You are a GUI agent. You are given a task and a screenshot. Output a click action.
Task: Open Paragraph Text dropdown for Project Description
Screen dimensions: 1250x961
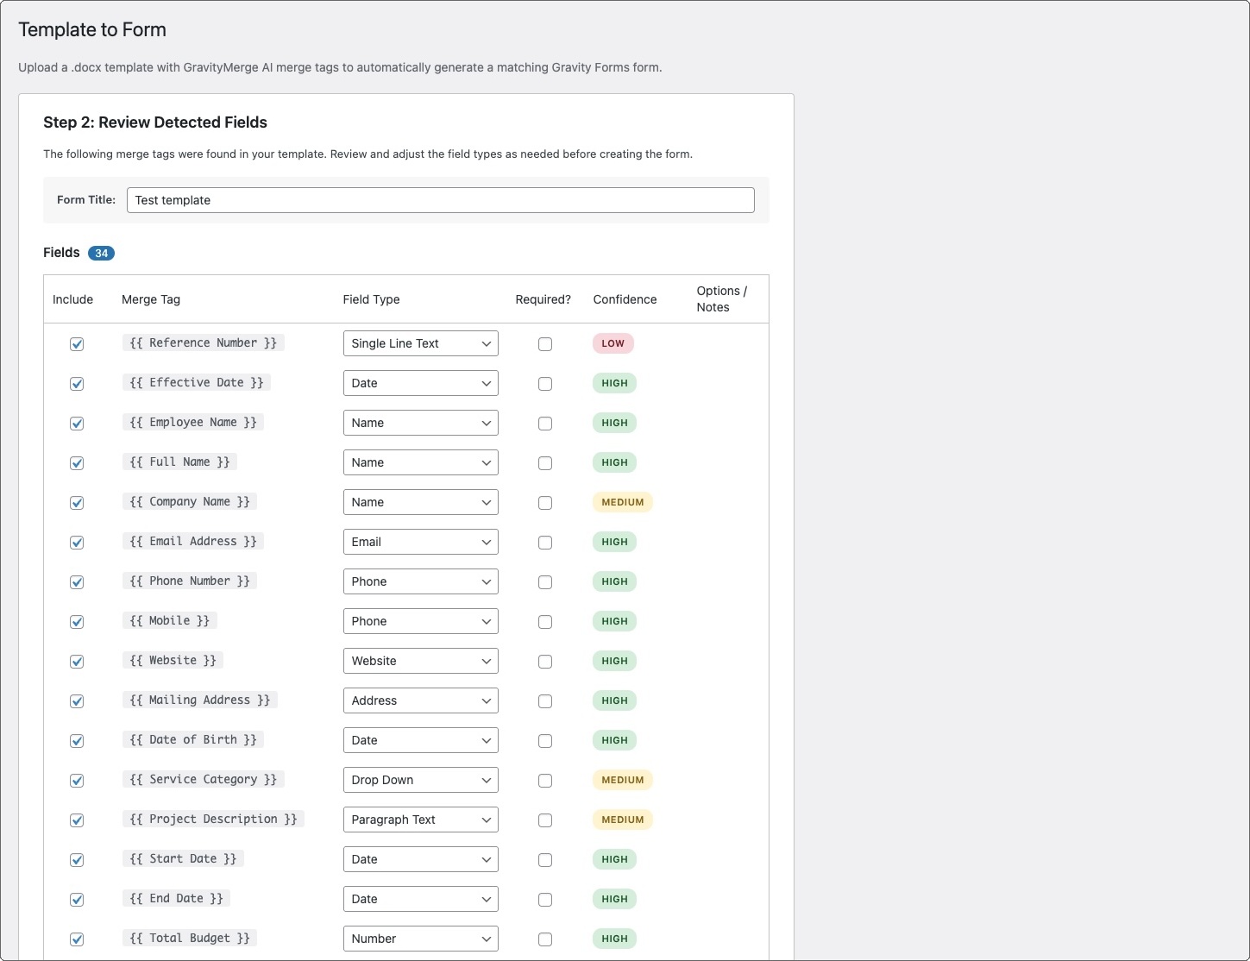[420, 820]
